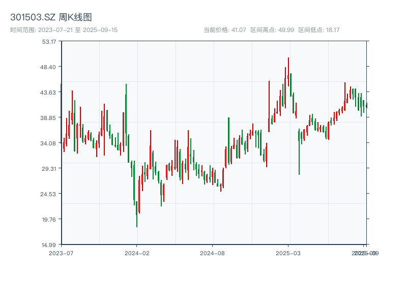Select the 区间低点 18.17 label

click(x=318, y=30)
